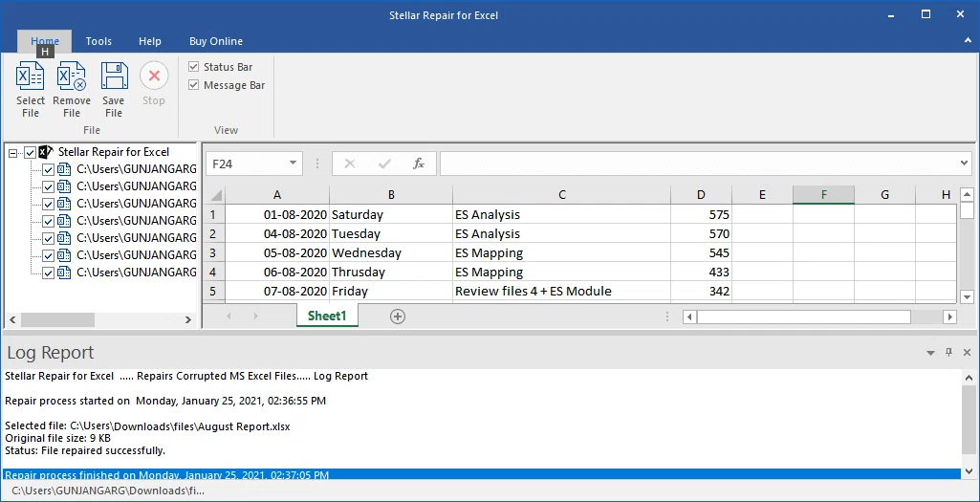Click the three-dot handle beside the name box

[x=317, y=164]
